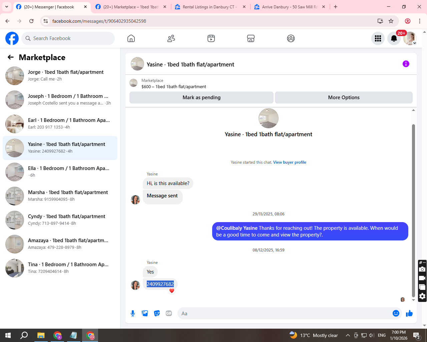This screenshot has height=342, width=427.
Task: Open weather widget showing 13°C Mostly clear
Action: tap(314, 335)
